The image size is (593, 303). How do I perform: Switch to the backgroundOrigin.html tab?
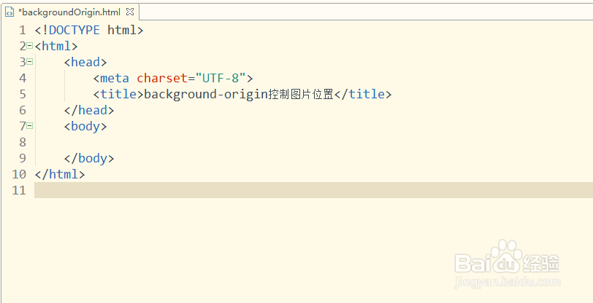pyautogui.click(x=69, y=12)
